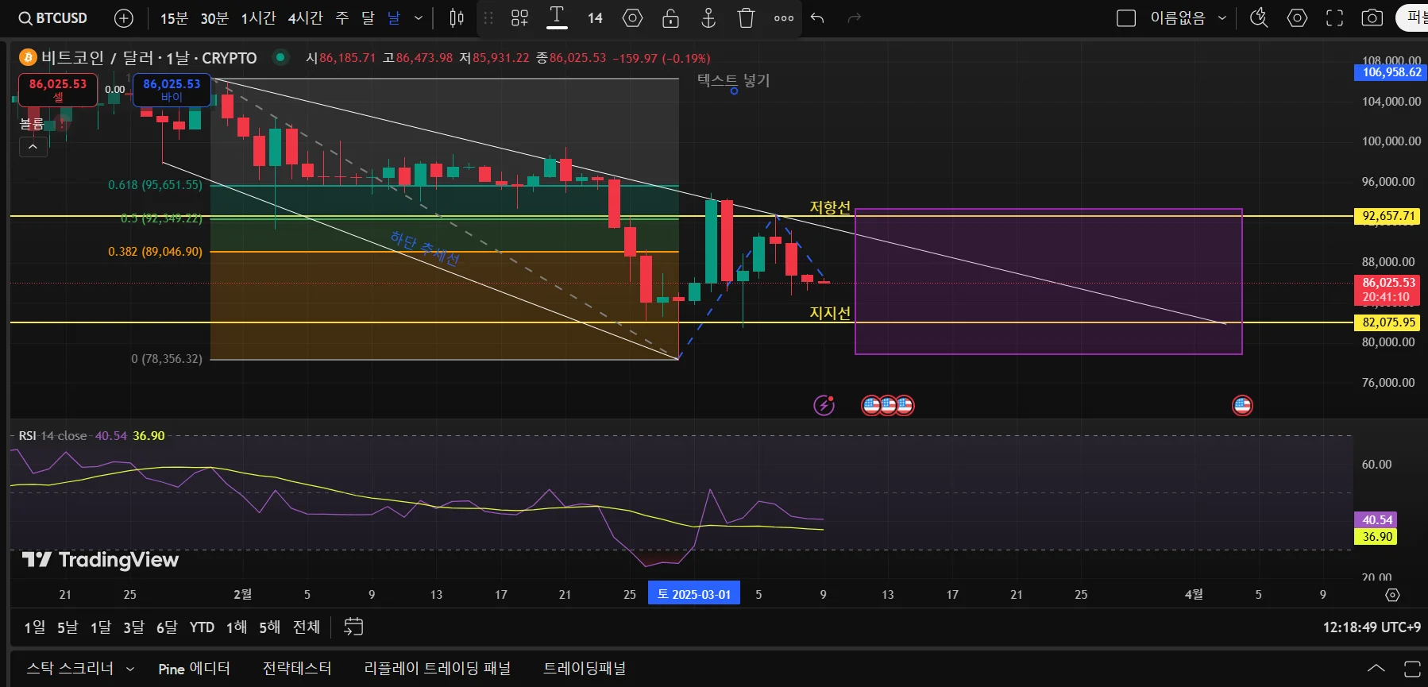The height and width of the screenshot is (687, 1428).
Task: Click the US flag event marker near April
Action: 1242,406
